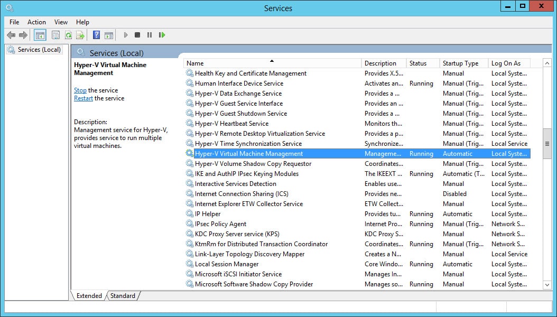The width and height of the screenshot is (557, 317).
Task: Toggle the Show/Hide Console Tree toolbar icon
Action: coord(40,35)
